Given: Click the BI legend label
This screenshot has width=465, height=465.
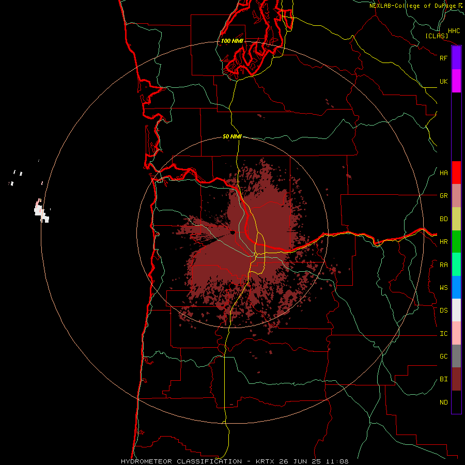Looking at the screenshot, I should 443,379.
